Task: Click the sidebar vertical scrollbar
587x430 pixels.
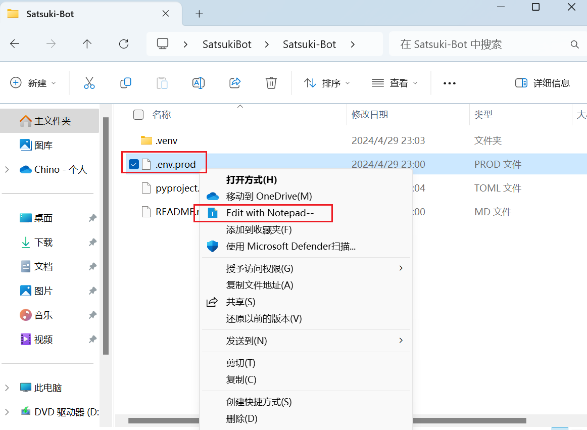Action: 106,236
